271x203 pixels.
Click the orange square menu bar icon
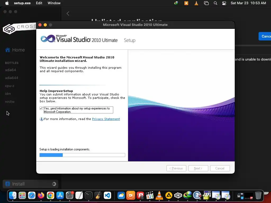(186, 3)
